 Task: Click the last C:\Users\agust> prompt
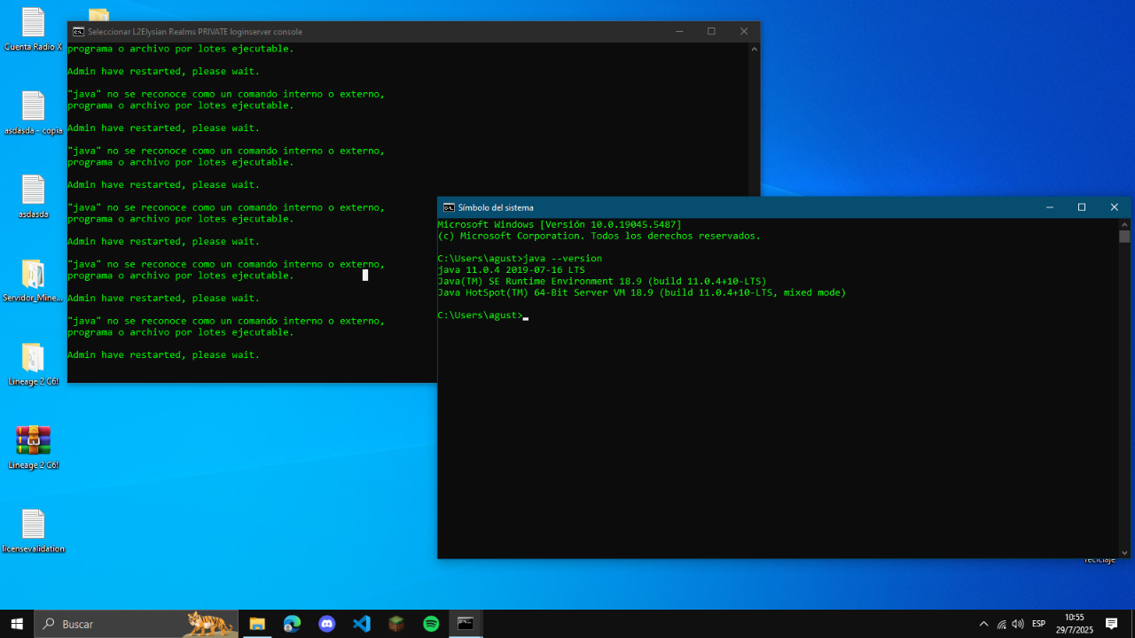480,315
